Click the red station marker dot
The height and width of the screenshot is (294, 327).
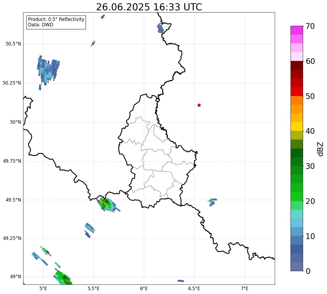(199, 105)
